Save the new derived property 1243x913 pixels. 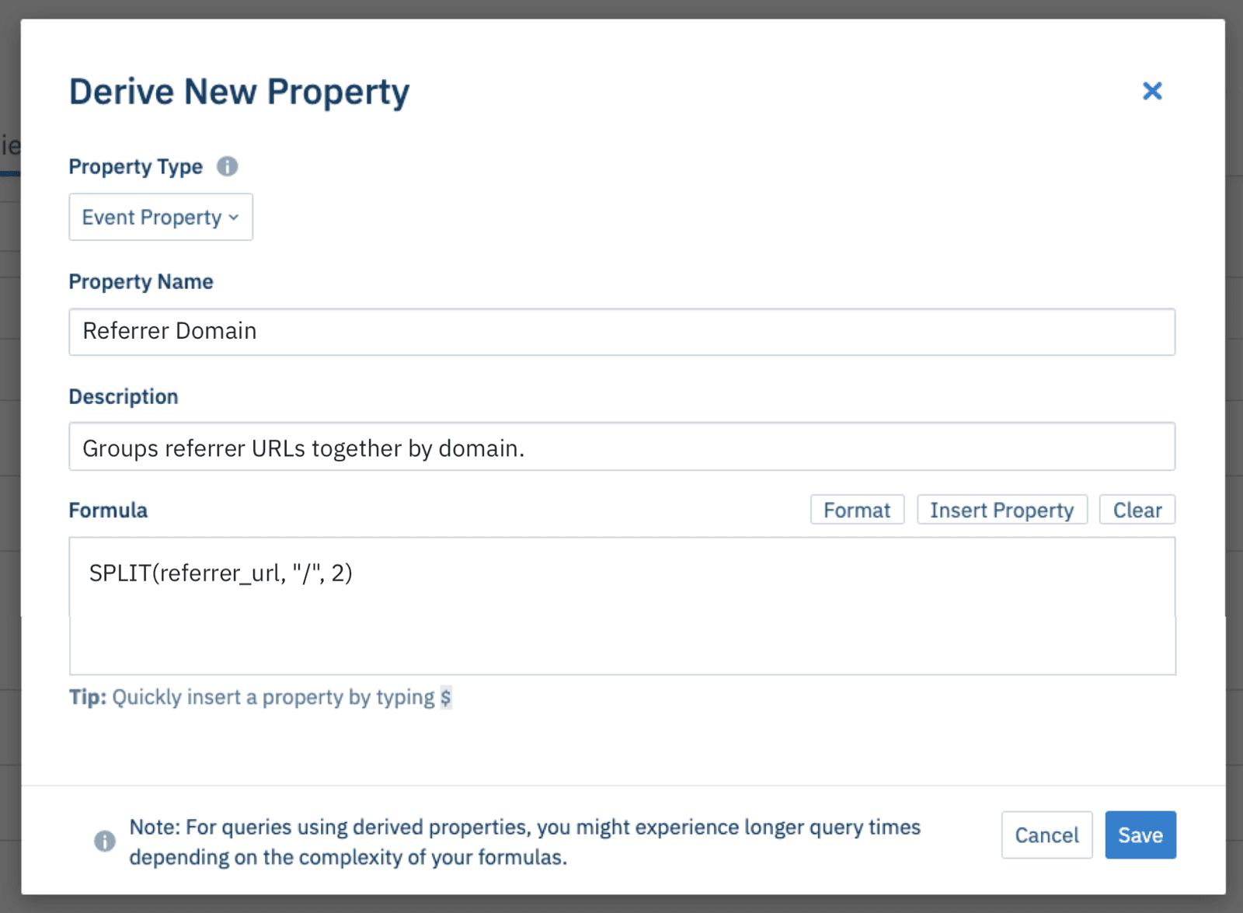[x=1140, y=835]
